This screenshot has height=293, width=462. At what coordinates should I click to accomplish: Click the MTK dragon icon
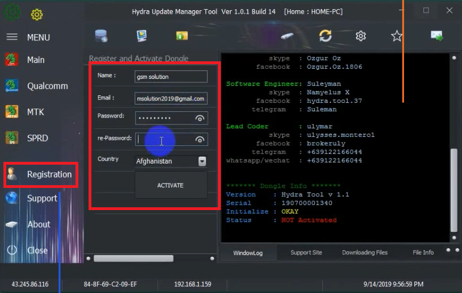[x=11, y=112]
